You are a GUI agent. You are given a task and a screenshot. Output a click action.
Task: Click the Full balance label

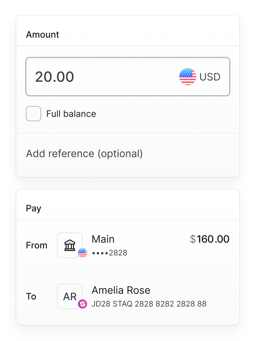pyautogui.click(x=71, y=114)
